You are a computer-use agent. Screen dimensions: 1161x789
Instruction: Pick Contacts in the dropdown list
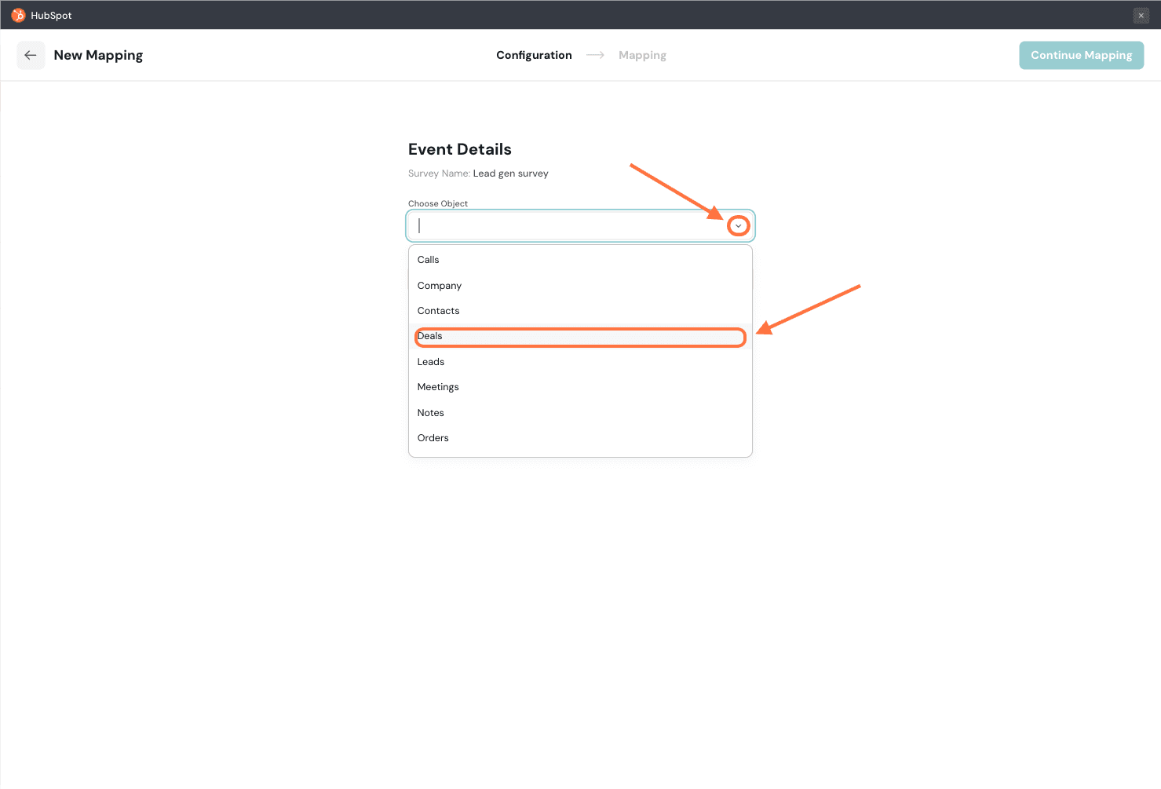point(439,311)
